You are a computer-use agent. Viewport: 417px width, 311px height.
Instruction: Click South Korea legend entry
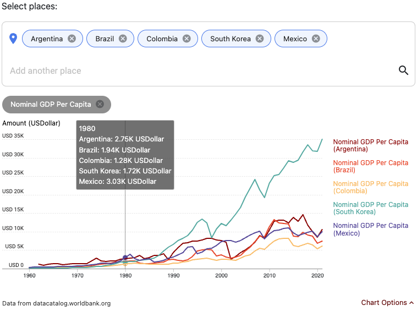(370, 208)
